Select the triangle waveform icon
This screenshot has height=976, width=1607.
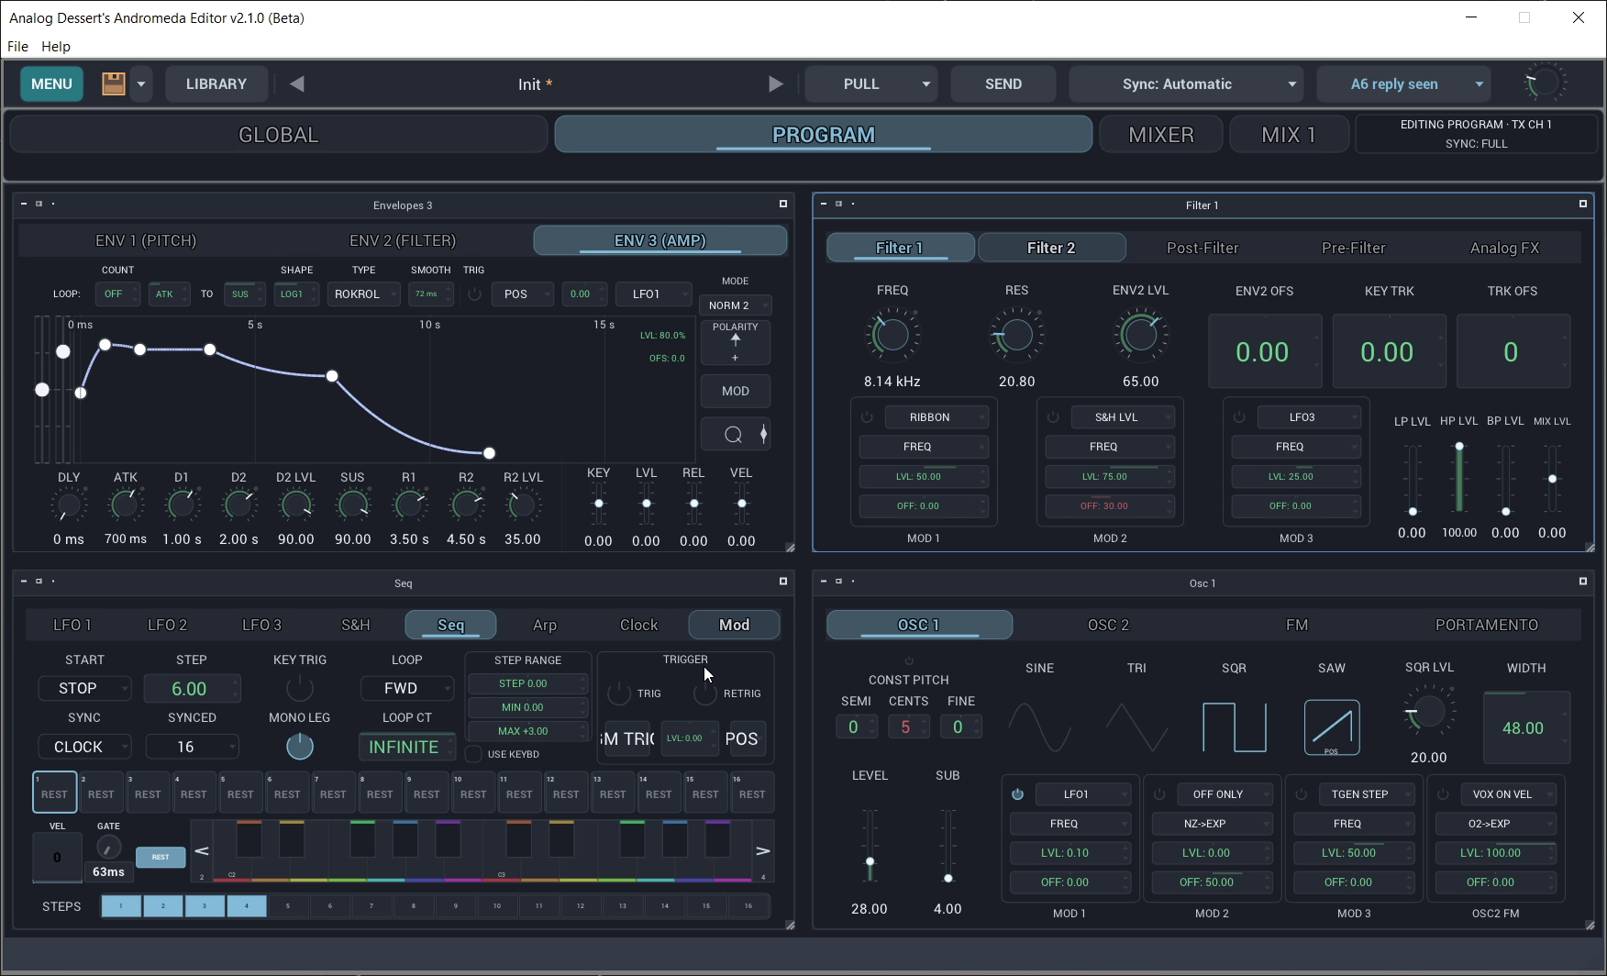[1137, 726]
